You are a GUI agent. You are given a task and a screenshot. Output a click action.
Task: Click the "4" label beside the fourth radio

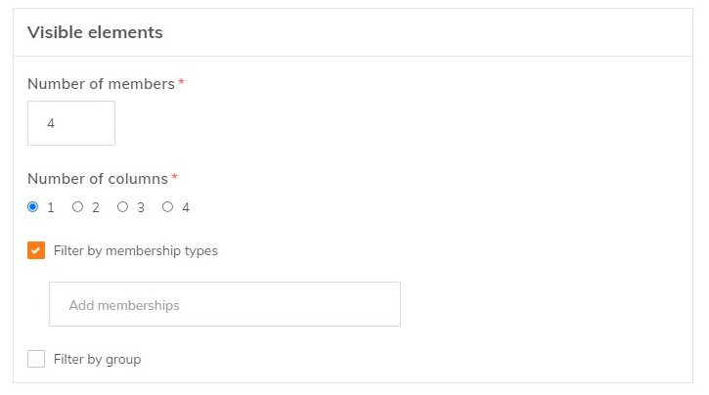tap(186, 207)
